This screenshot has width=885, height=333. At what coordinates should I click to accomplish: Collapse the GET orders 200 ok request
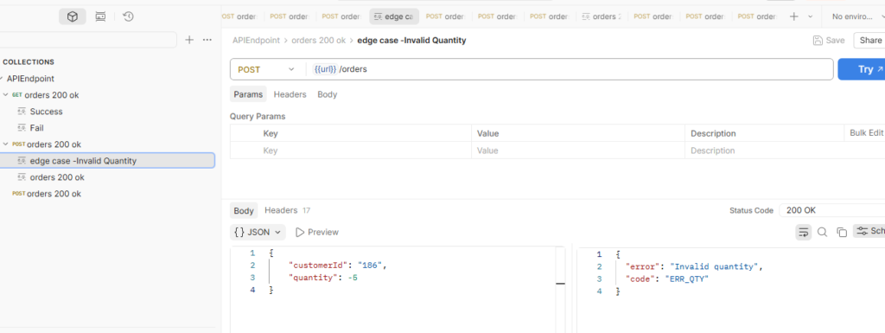(6, 95)
